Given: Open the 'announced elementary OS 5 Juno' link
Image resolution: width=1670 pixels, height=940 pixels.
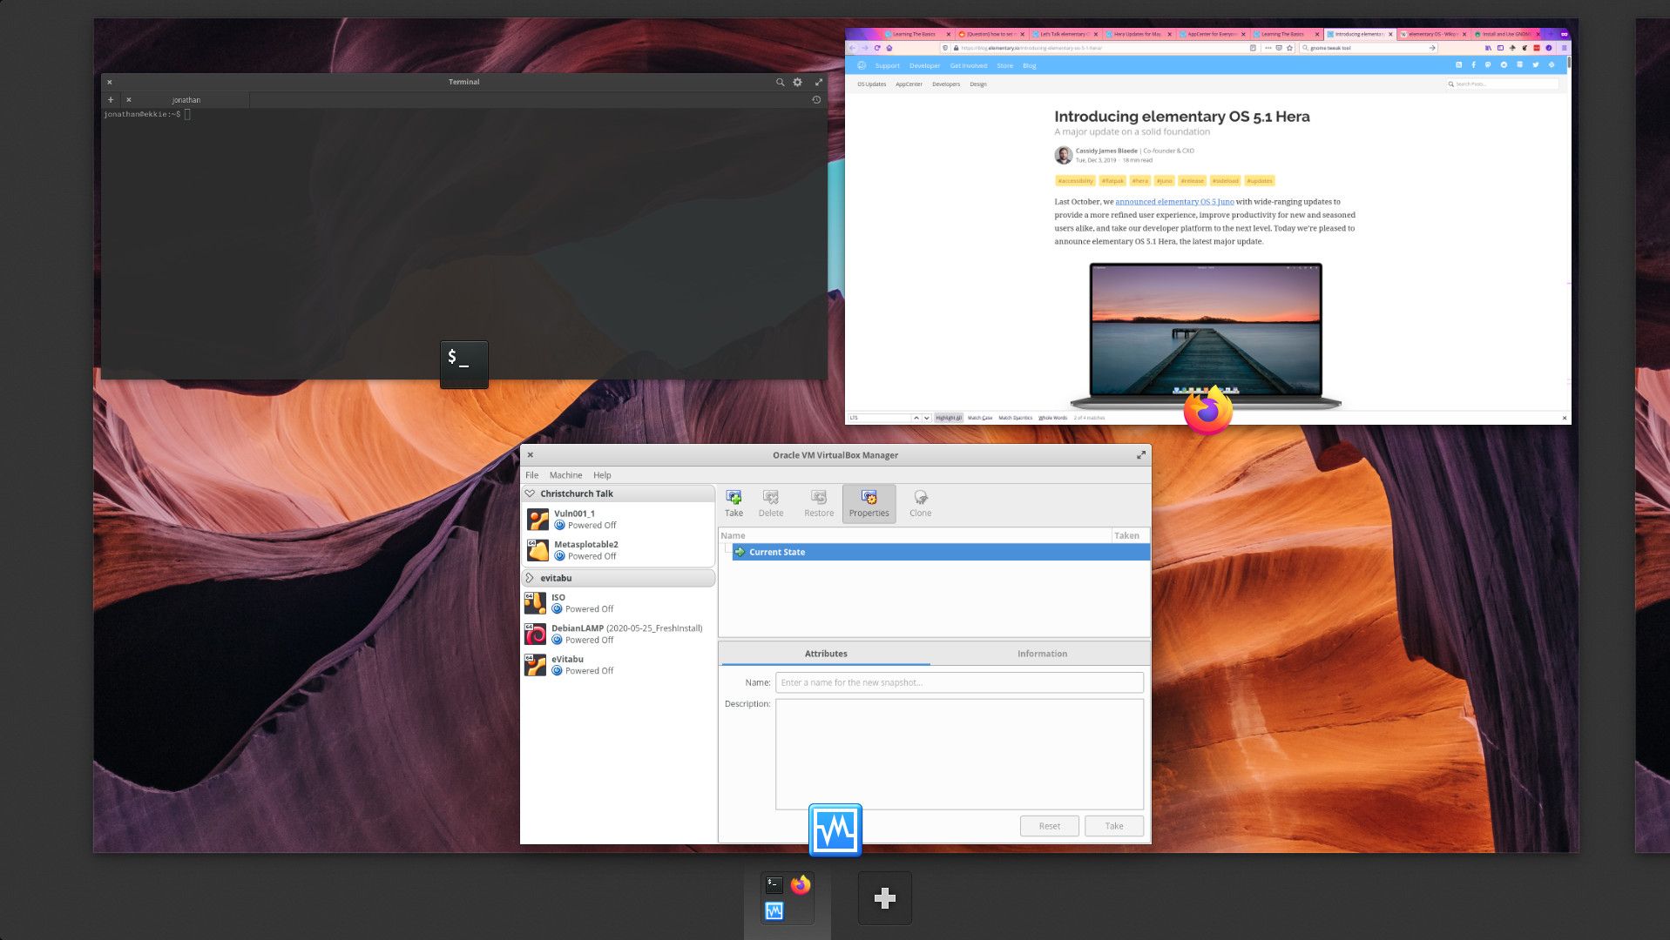Looking at the screenshot, I should point(1174,202).
